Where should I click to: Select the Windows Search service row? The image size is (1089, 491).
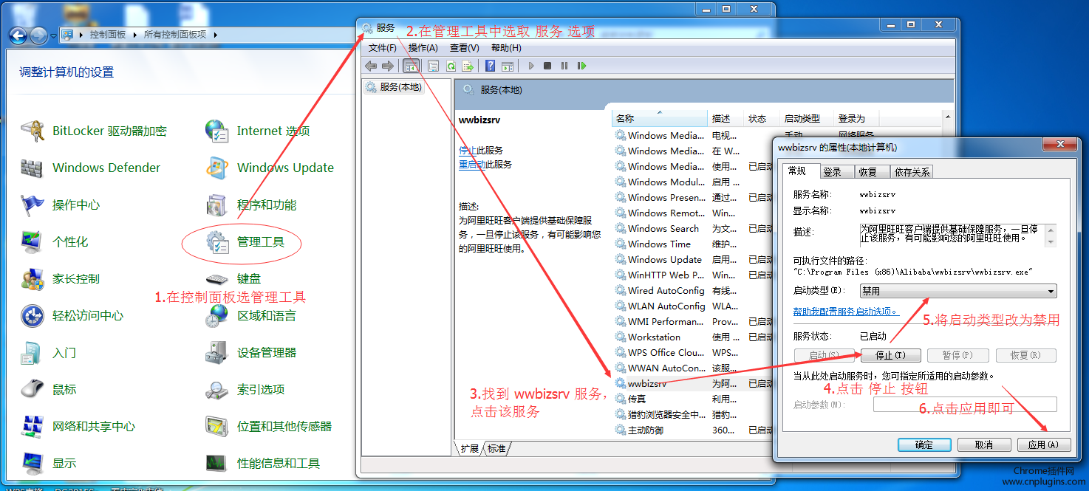[693, 228]
